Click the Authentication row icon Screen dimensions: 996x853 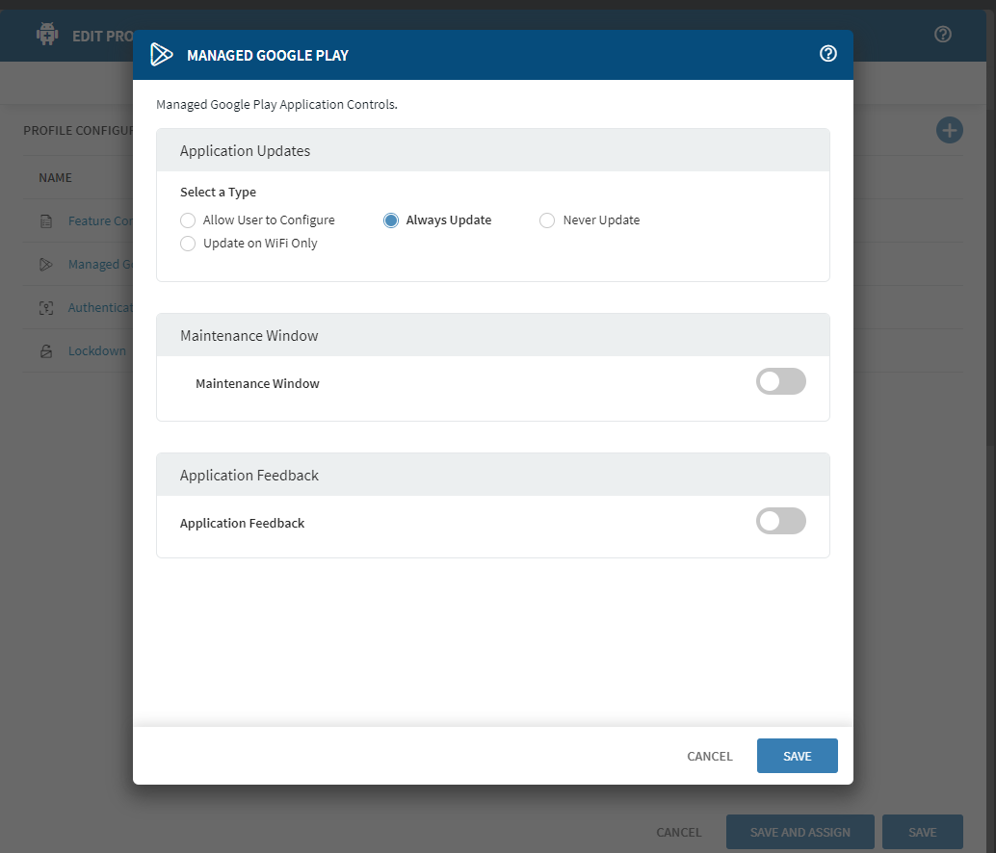tap(46, 308)
